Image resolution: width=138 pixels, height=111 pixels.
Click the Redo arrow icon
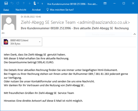pyautogui.click(x=18, y=3)
